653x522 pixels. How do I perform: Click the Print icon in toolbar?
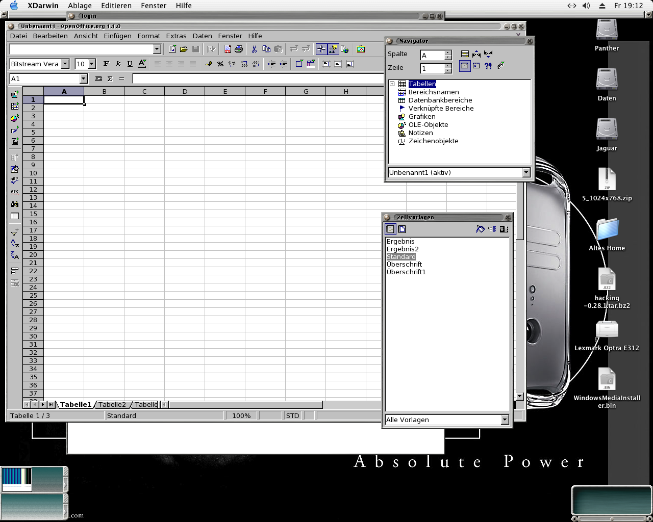click(238, 49)
